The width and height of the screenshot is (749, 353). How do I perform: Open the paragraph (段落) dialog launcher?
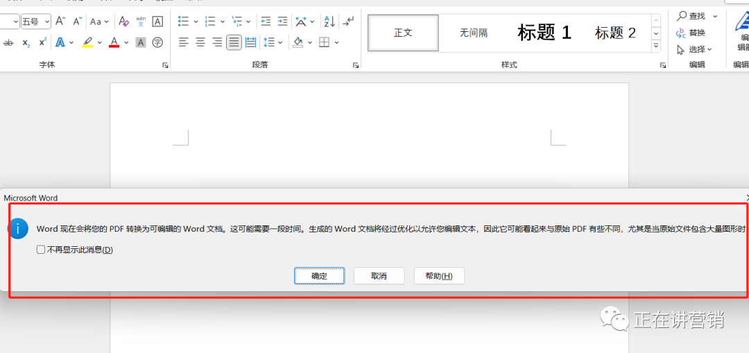(356, 65)
